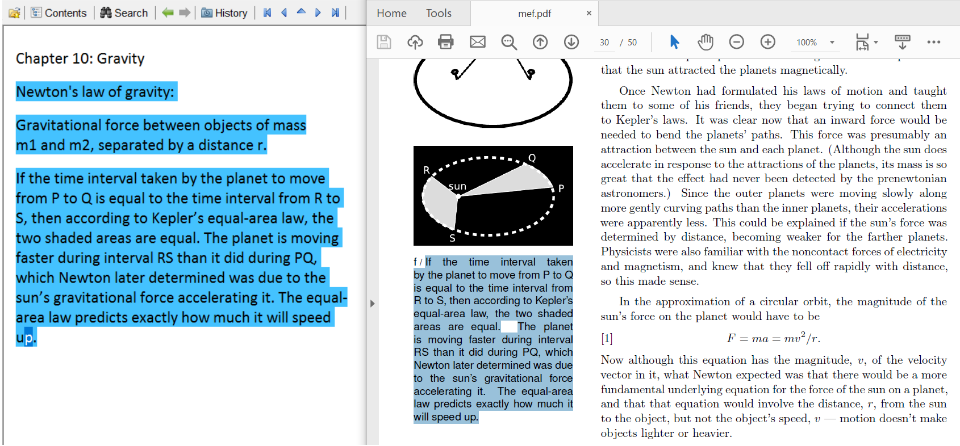Viewport: 960px width, 446px height.
Task: Click the save file icon
Action: 384,42
